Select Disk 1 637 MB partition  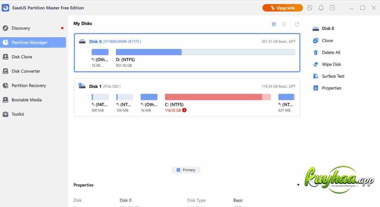286,97
